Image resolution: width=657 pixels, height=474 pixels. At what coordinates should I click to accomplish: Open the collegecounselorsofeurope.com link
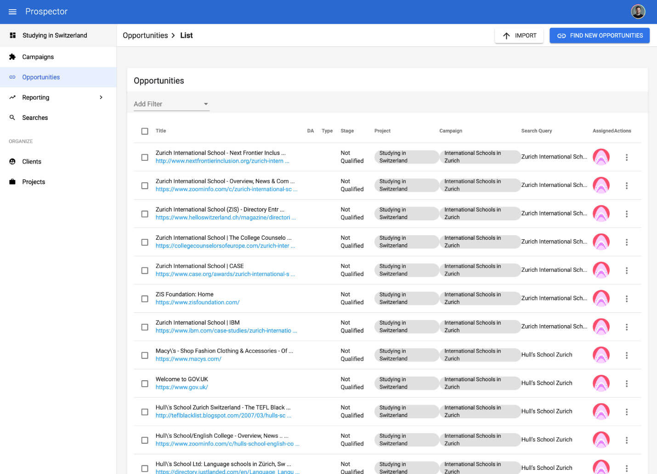[x=225, y=246]
